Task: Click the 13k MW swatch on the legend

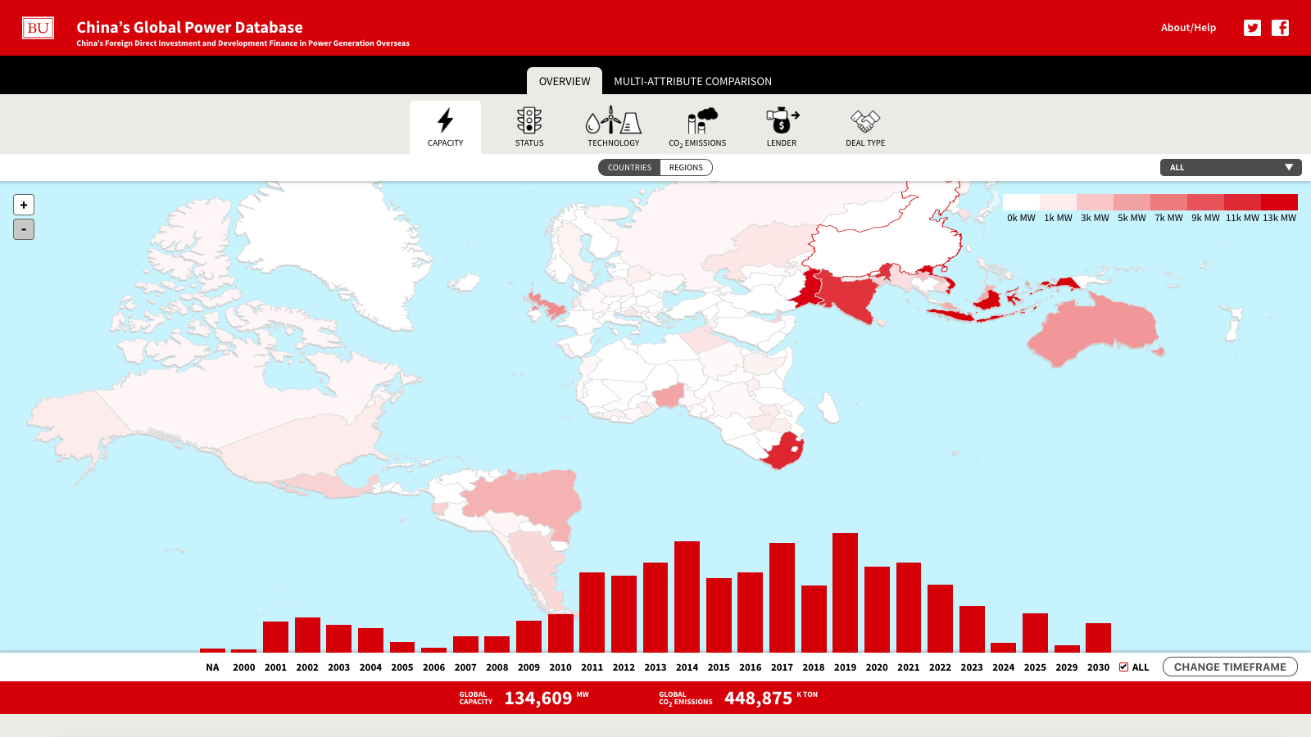Action: 1278,202
